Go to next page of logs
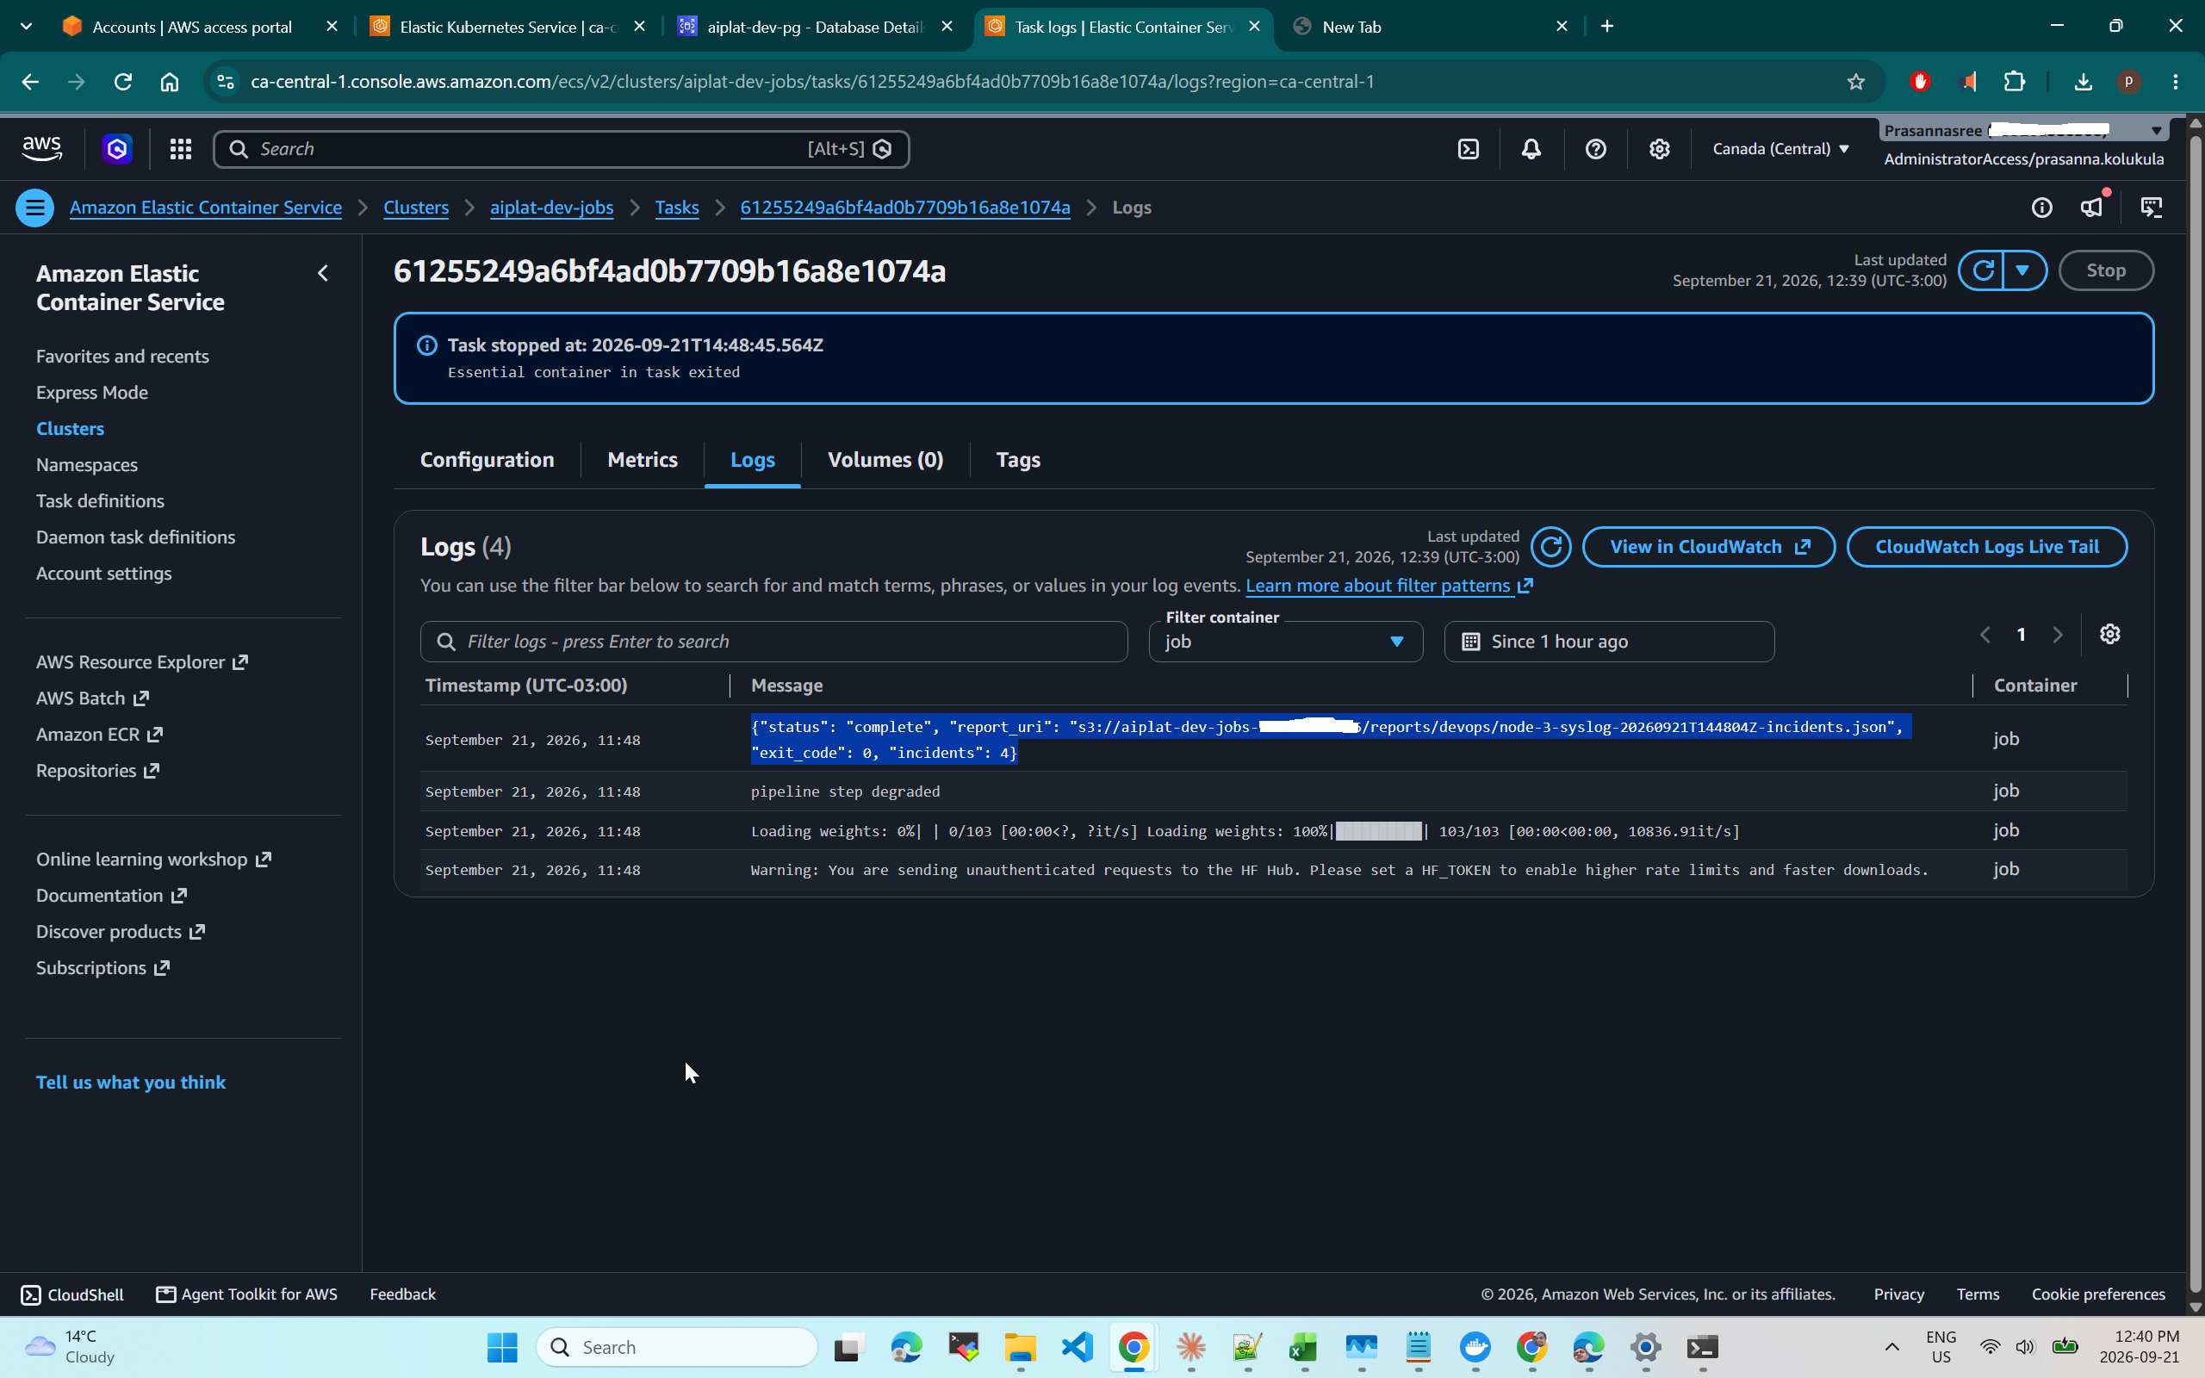Viewport: 2205px width, 1378px height. [2057, 635]
